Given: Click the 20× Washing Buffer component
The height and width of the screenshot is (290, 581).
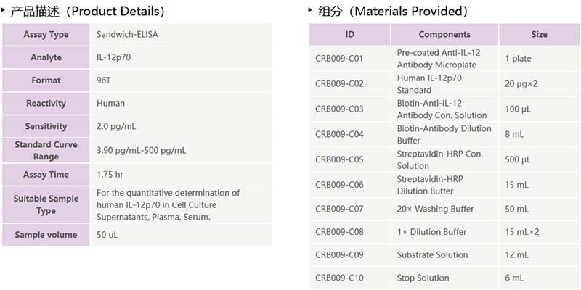Looking at the screenshot, I should pos(435,210).
